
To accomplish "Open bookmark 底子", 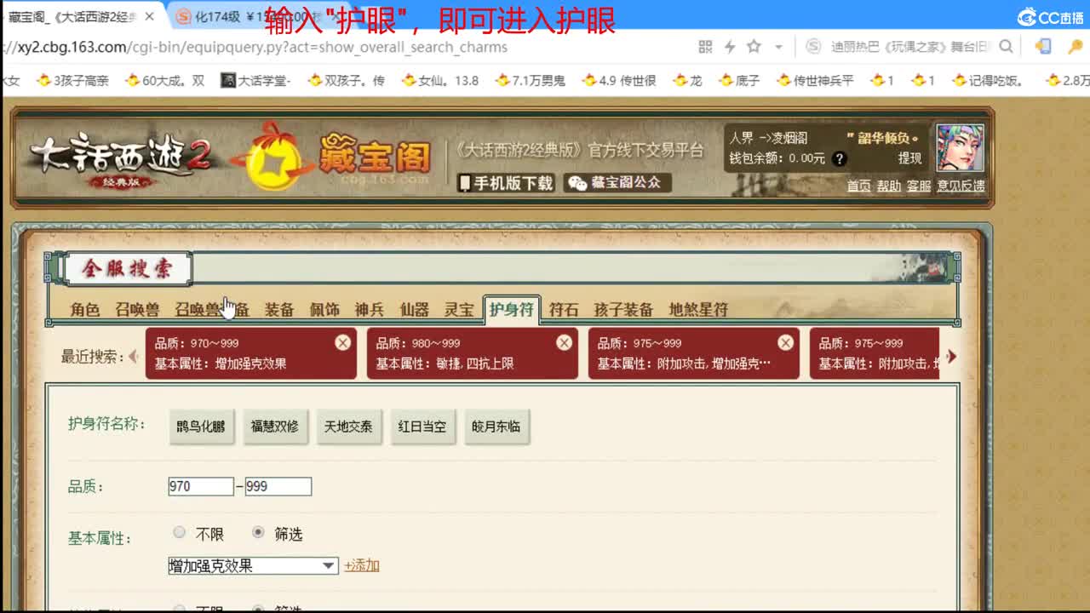I will [738, 81].
